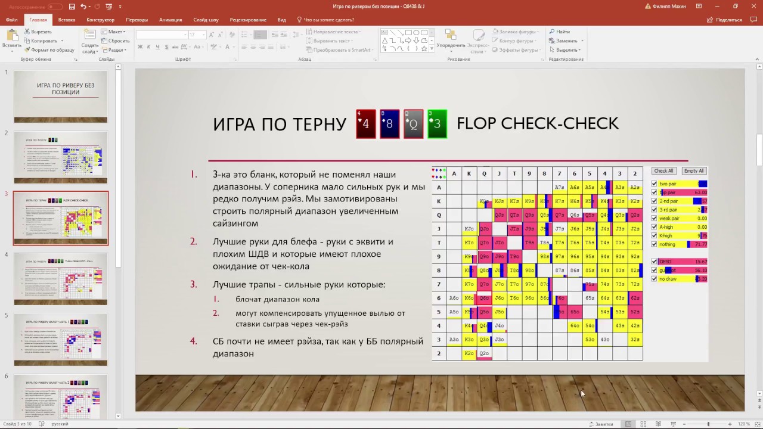Undo the last action
This screenshot has width=763, height=429.
[83, 7]
